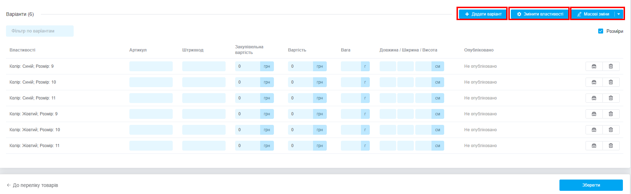Click the Опубліковано column header

coord(479,50)
